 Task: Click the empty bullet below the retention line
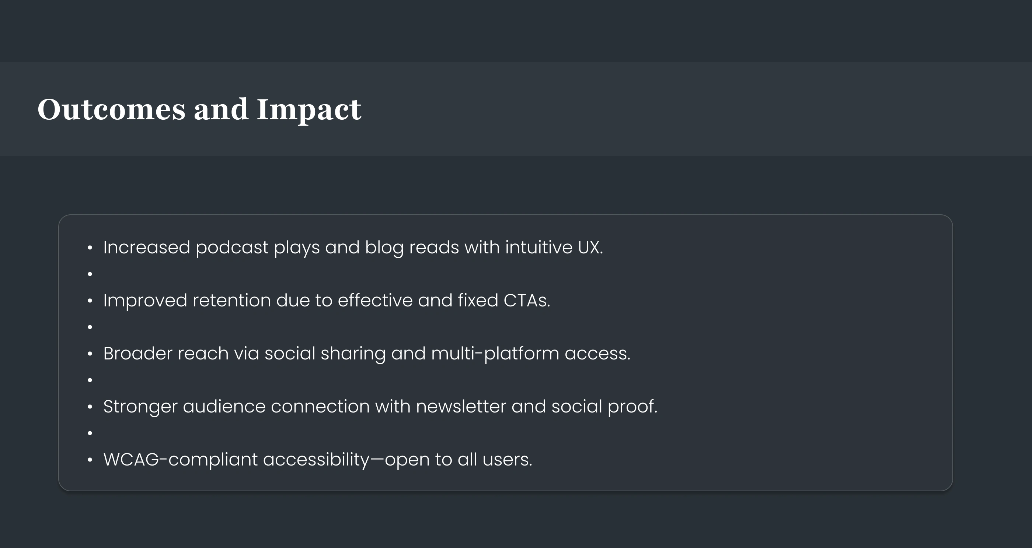pos(90,327)
